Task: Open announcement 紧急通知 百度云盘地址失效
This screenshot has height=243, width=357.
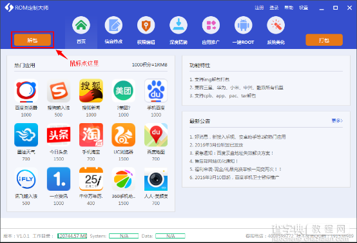Action: [231, 153]
